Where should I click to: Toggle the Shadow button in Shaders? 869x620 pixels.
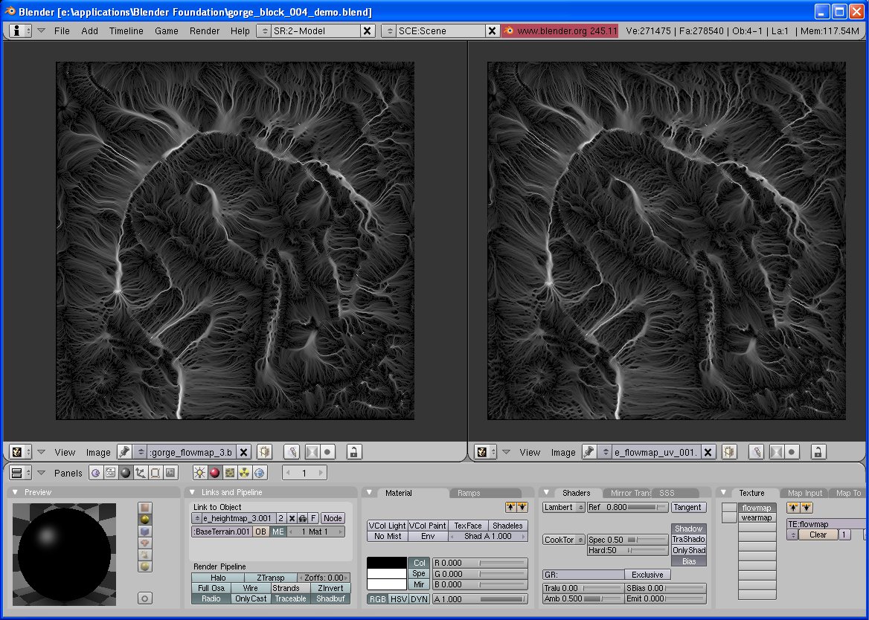tap(688, 529)
